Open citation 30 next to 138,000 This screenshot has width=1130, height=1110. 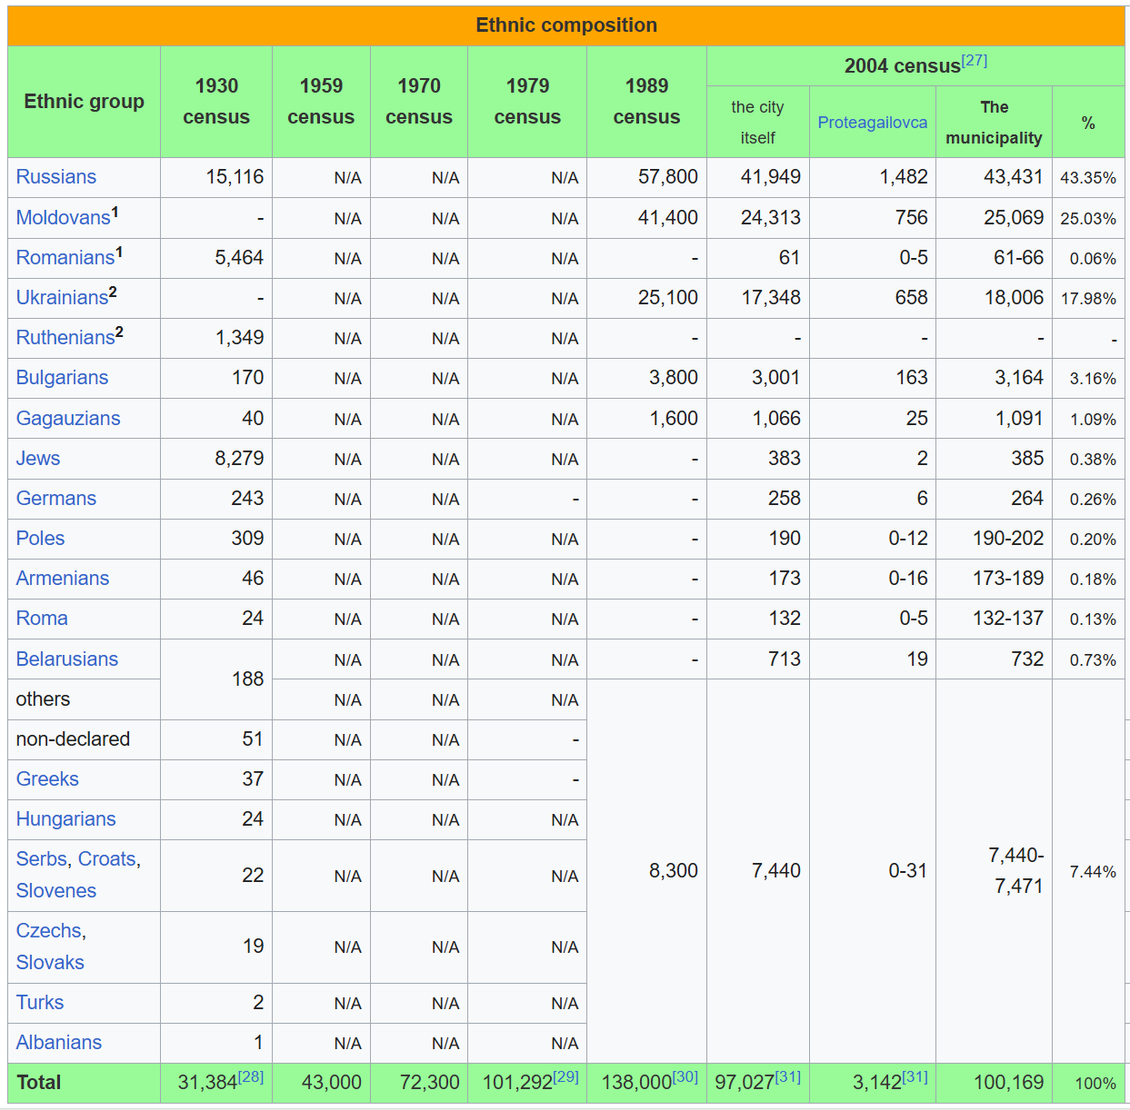[x=685, y=1076]
